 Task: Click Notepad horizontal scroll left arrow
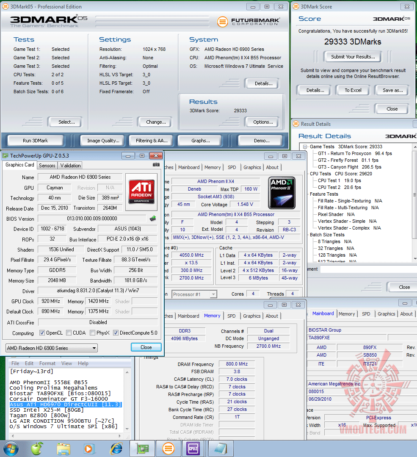click(x=12, y=436)
